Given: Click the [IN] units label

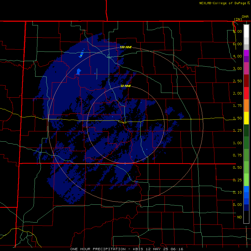Looking at the screenshot, I should click(x=238, y=19).
